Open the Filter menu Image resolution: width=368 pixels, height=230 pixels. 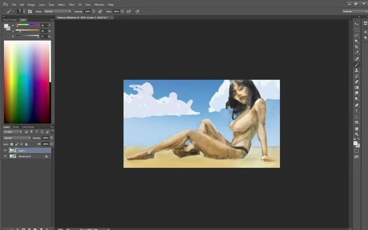point(71,5)
